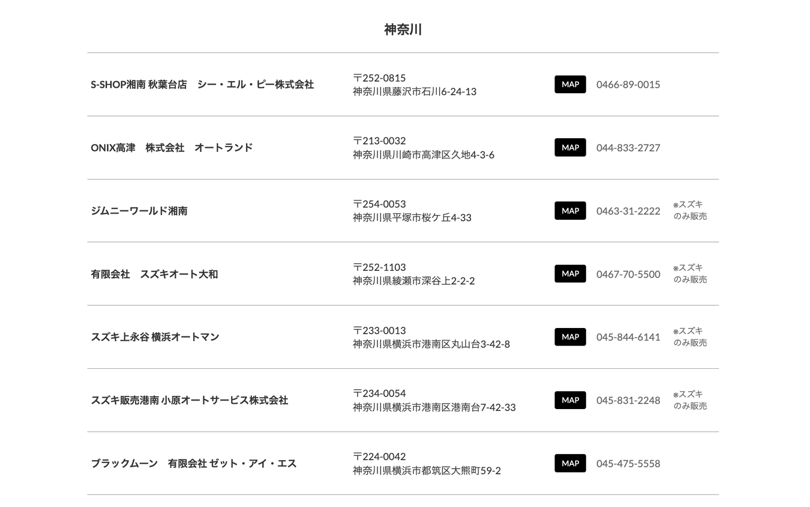Click address 神奈川県藤沢市石川6-24-13
The width and height of the screenshot is (810, 507).
tap(415, 92)
